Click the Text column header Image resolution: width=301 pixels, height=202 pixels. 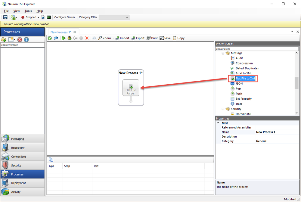coord(148,166)
